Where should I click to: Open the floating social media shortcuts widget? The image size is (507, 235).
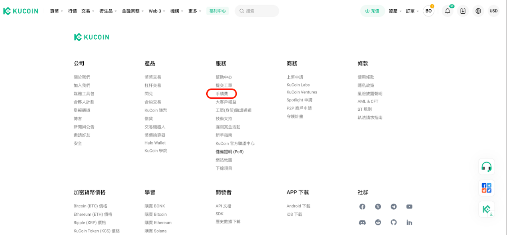[x=487, y=188]
